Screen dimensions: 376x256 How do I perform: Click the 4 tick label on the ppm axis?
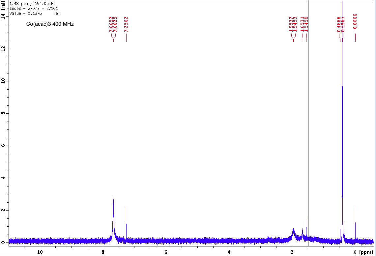(x=229, y=252)
